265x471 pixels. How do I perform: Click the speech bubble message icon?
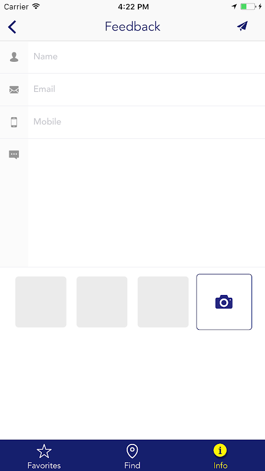(14, 155)
